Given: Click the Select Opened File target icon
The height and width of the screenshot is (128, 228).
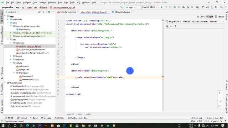Looking at the screenshot, I should pos(39,12).
